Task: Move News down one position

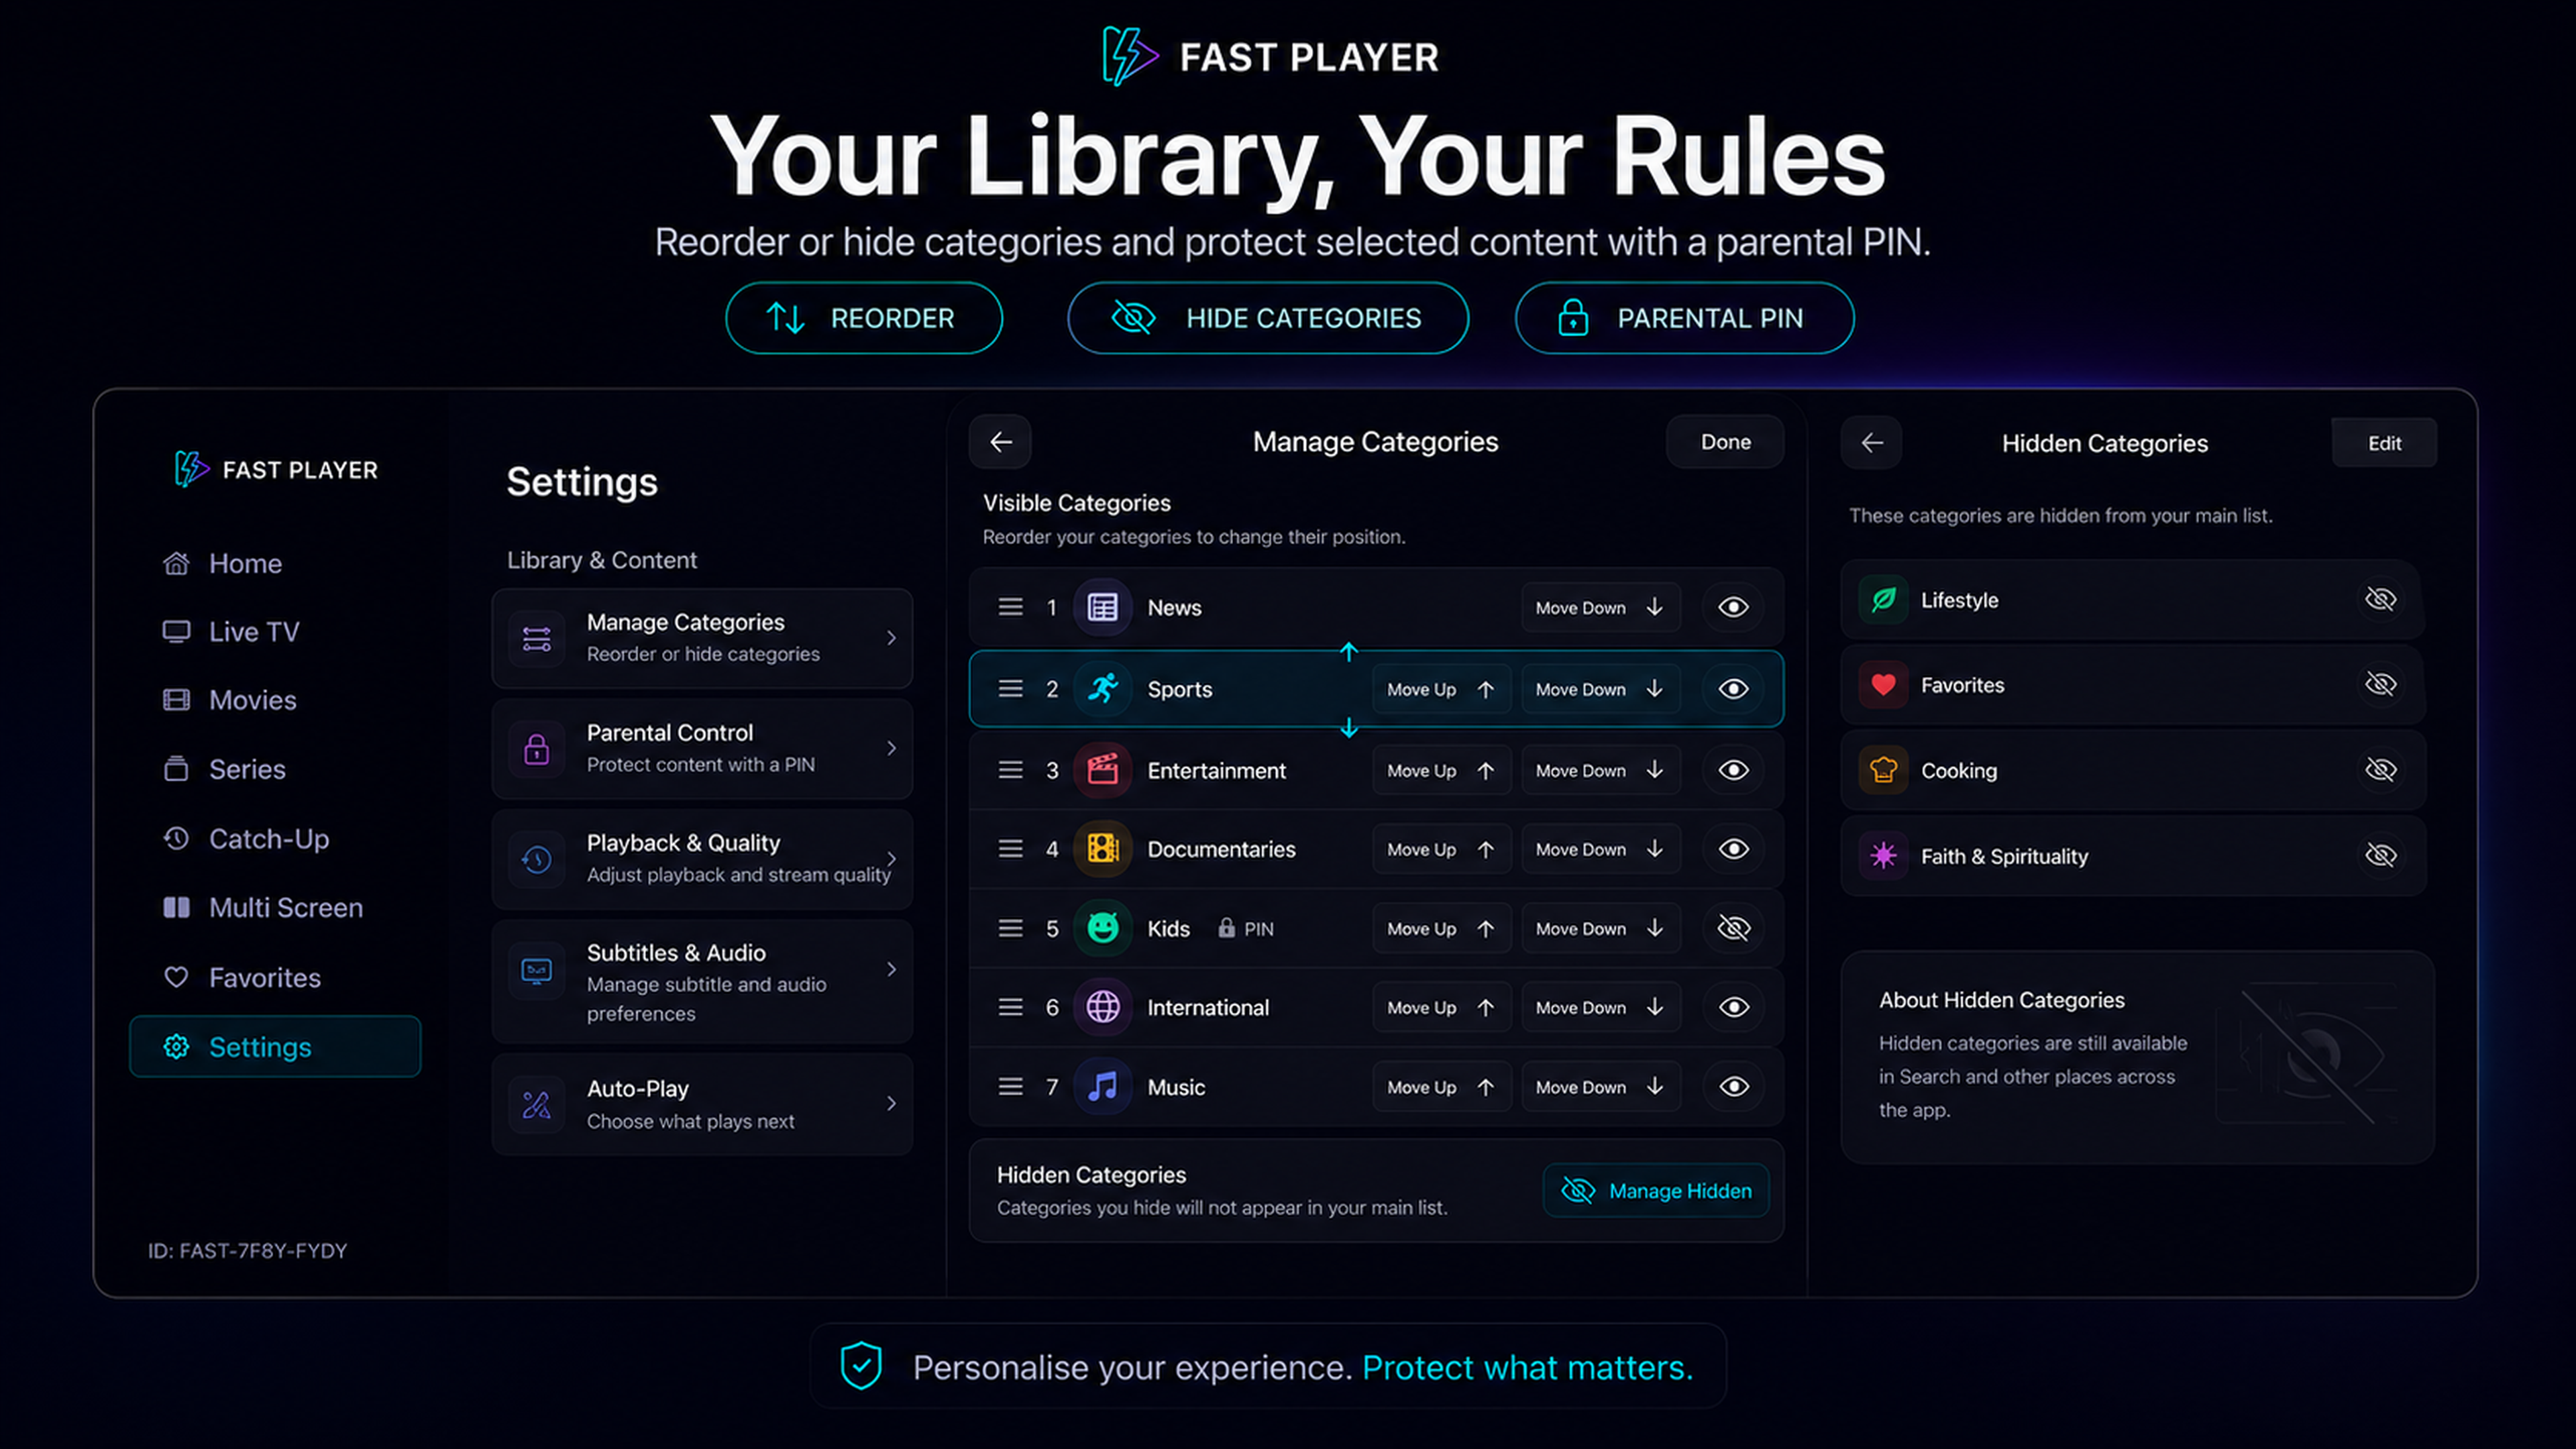Action: click(x=1600, y=607)
